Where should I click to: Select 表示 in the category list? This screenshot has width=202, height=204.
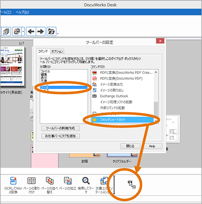coord(44,78)
